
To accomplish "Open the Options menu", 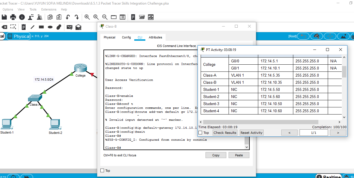I will (x=8, y=9).
